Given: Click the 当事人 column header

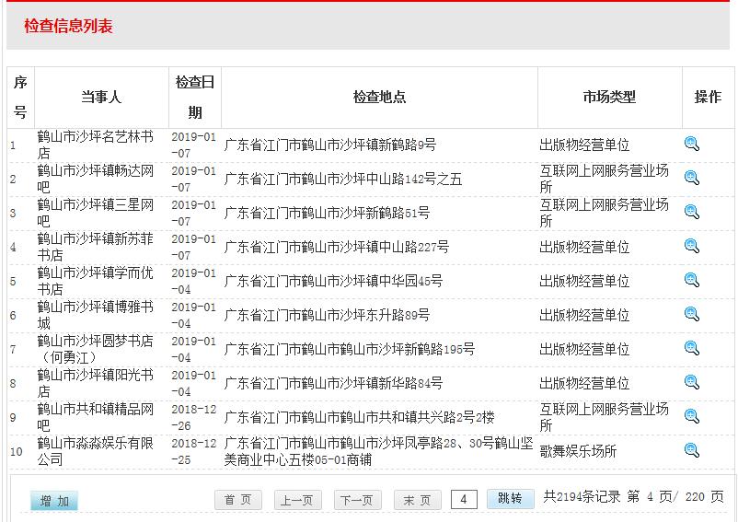Looking at the screenshot, I should click(x=101, y=97).
